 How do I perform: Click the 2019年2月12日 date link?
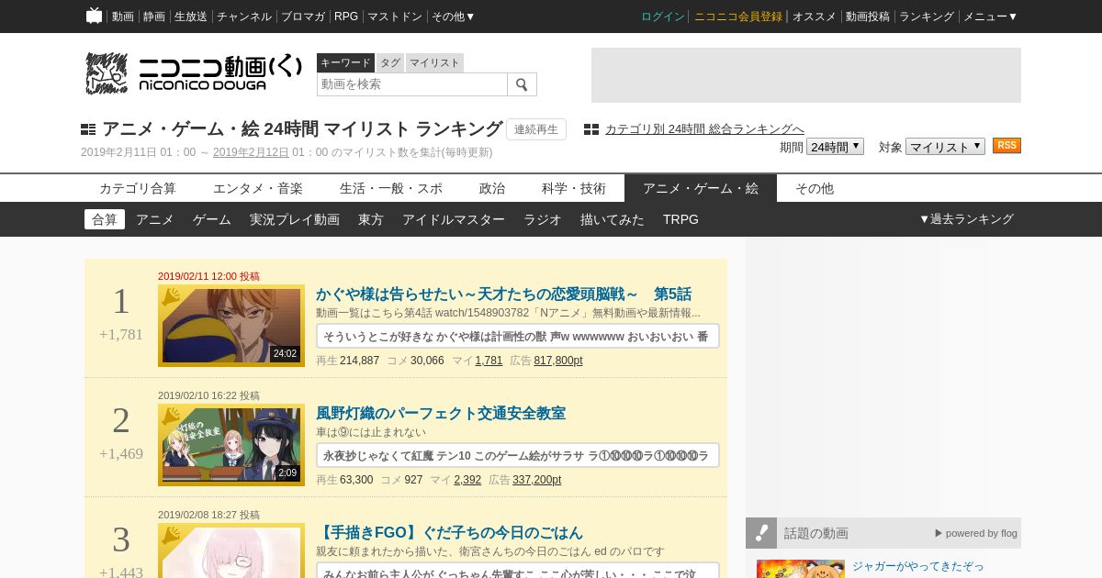point(251,152)
